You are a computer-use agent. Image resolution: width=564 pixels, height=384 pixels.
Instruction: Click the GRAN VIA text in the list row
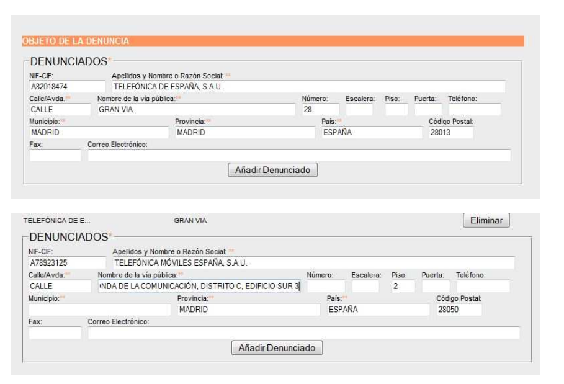[190, 220]
